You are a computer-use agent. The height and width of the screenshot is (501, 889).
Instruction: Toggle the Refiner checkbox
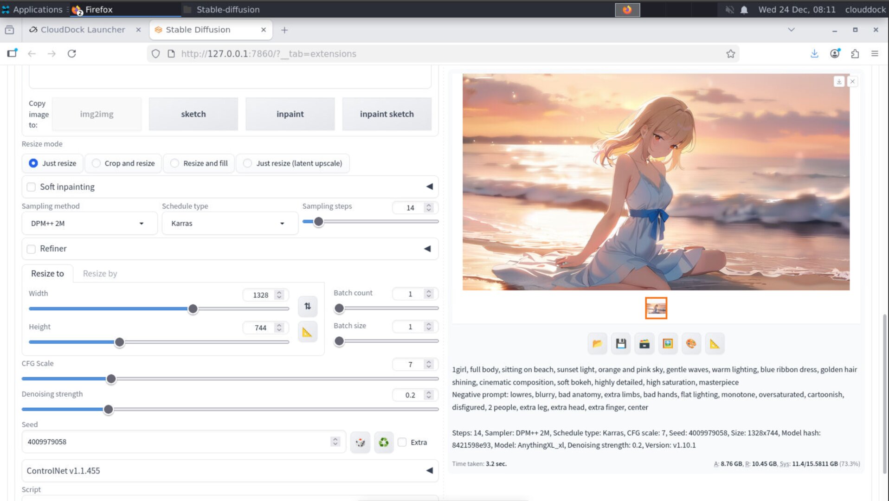coord(31,249)
